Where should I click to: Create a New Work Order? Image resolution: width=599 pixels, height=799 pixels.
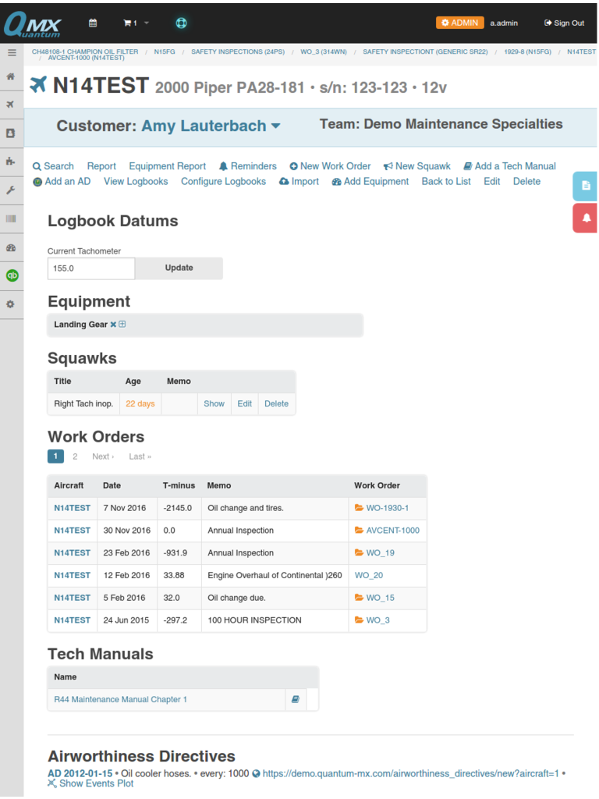[x=330, y=166]
